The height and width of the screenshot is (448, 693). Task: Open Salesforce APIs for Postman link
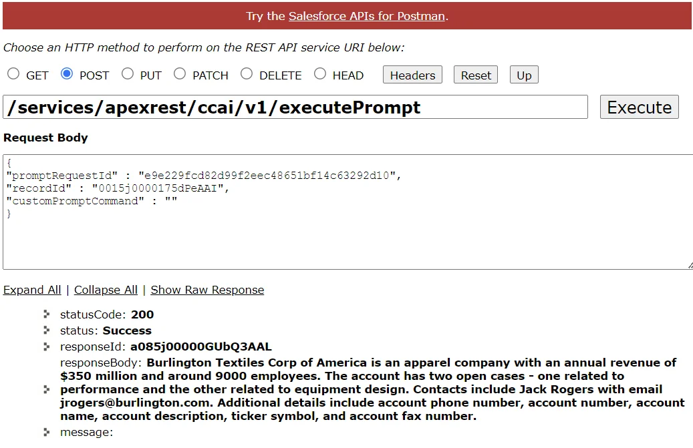(x=366, y=16)
